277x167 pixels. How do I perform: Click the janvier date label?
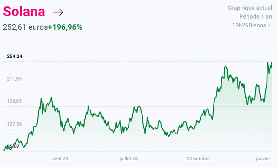[264, 158]
